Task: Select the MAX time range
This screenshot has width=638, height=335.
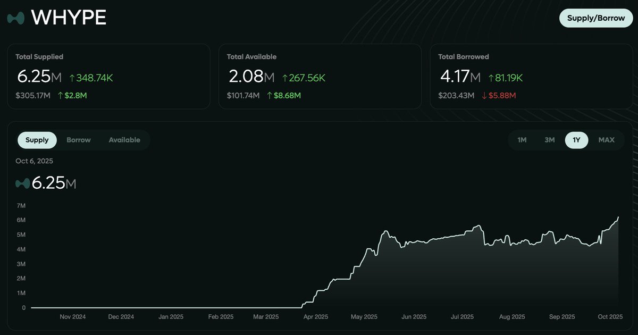Action: click(x=606, y=140)
